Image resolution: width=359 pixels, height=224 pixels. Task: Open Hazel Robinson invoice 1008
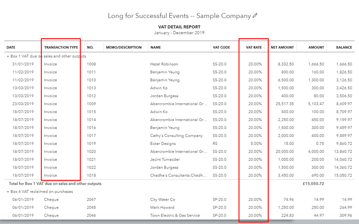[x=164, y=64]
